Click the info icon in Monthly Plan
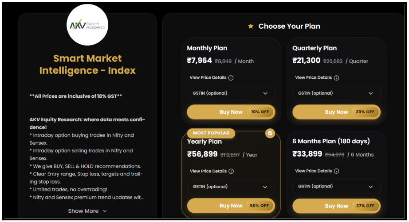This screenshot has width=409, height=222. point(231,78)
